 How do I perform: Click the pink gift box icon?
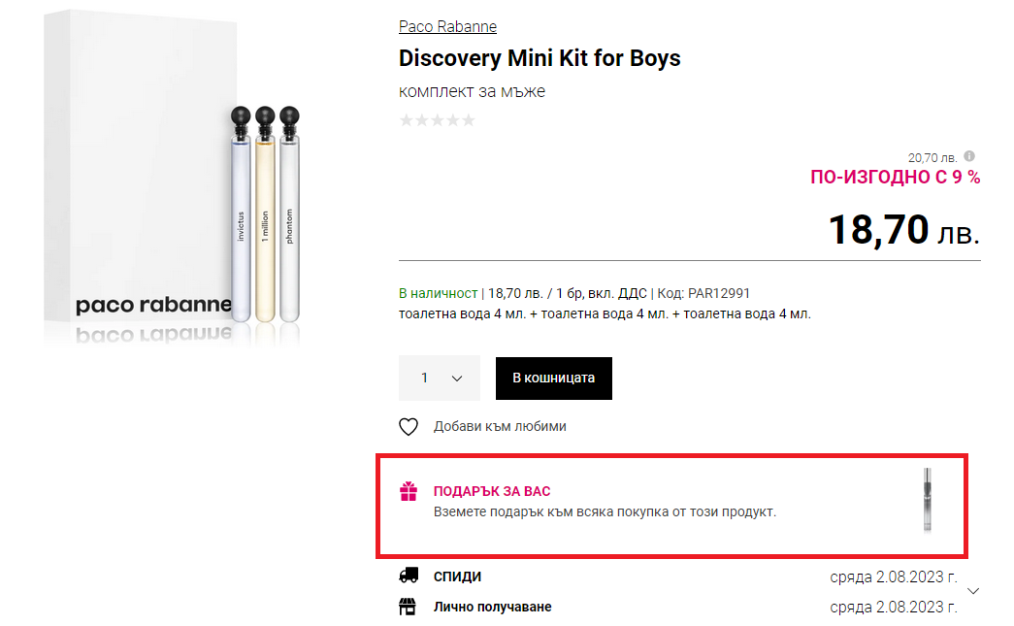[409, 492]
